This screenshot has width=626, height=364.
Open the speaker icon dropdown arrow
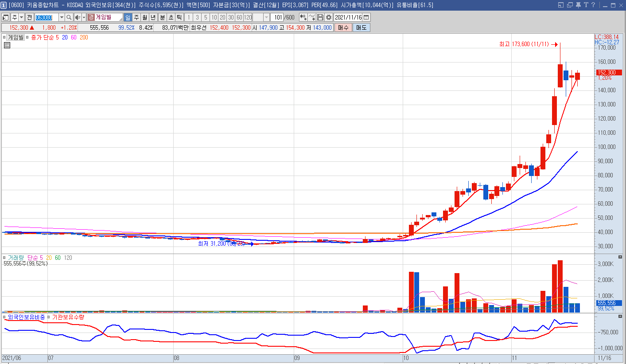84,17
